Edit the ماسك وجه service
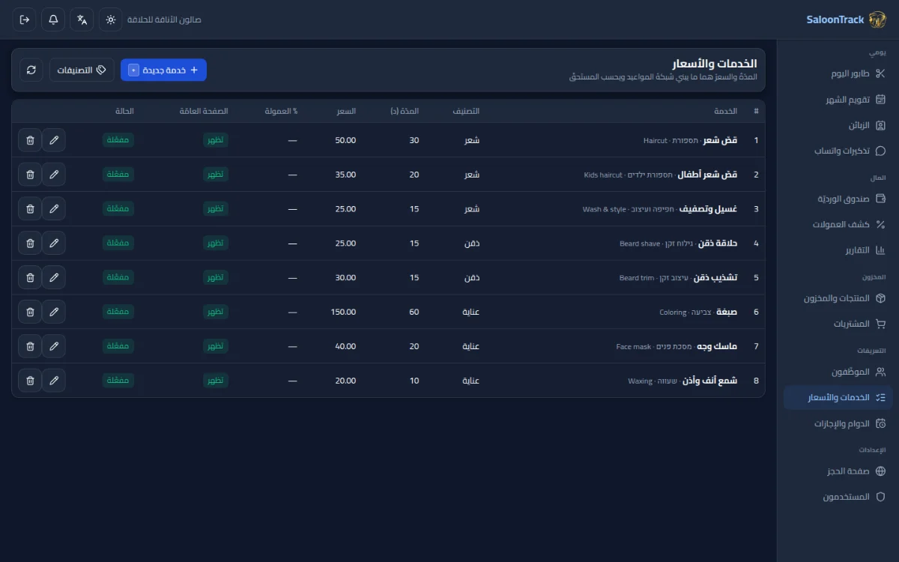The image size is (899, 562). (x=54, y=346)
